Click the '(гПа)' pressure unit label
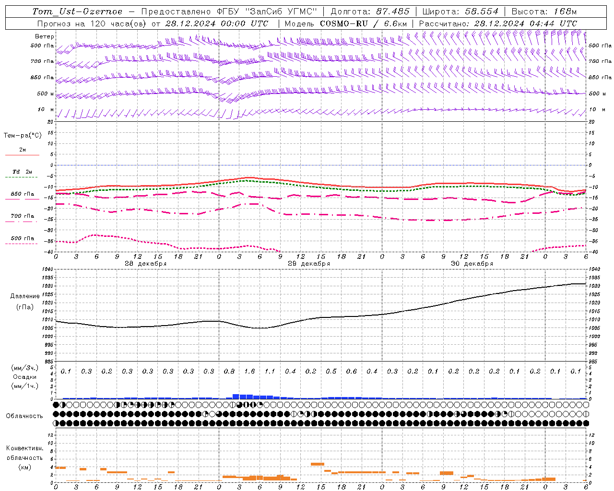This screenshot has width=614, height=491. [25, 307]
